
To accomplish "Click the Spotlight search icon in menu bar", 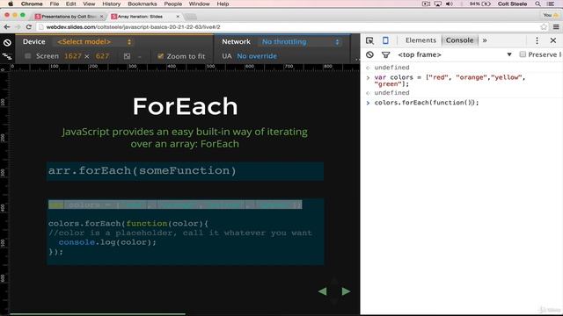I will (x=537, y=4).
